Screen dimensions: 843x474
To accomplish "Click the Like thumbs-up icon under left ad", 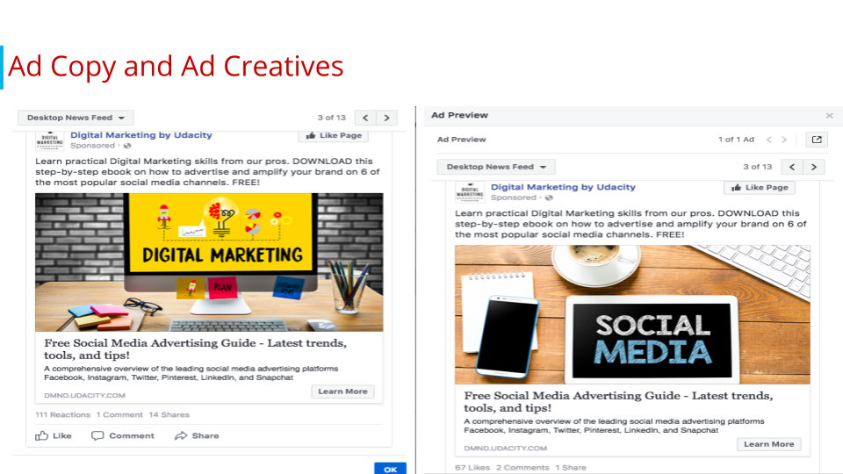I will tap(42, 436).
